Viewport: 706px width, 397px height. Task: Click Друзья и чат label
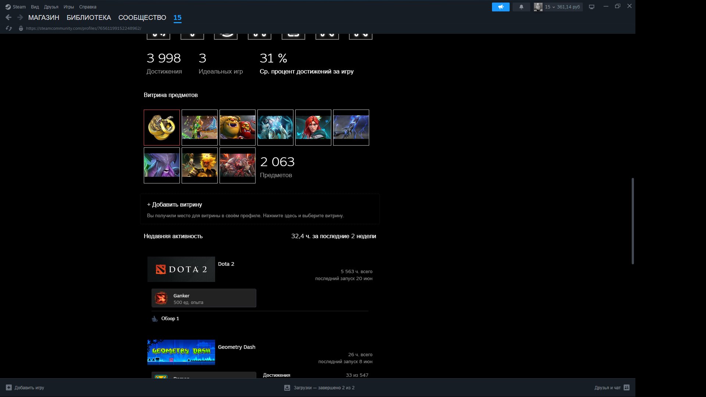pos(607,387)
